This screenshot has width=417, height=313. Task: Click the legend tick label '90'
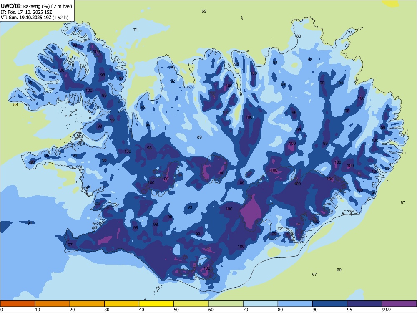click(315, 310)
